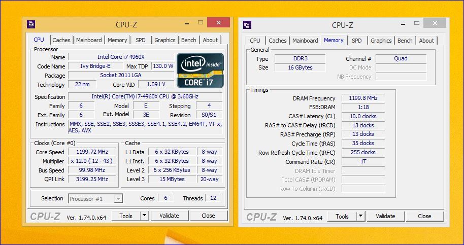Screen dimensions: 464x245
Task: Open Caches tab in left CPU-Z window
Action: coord(61,40)
